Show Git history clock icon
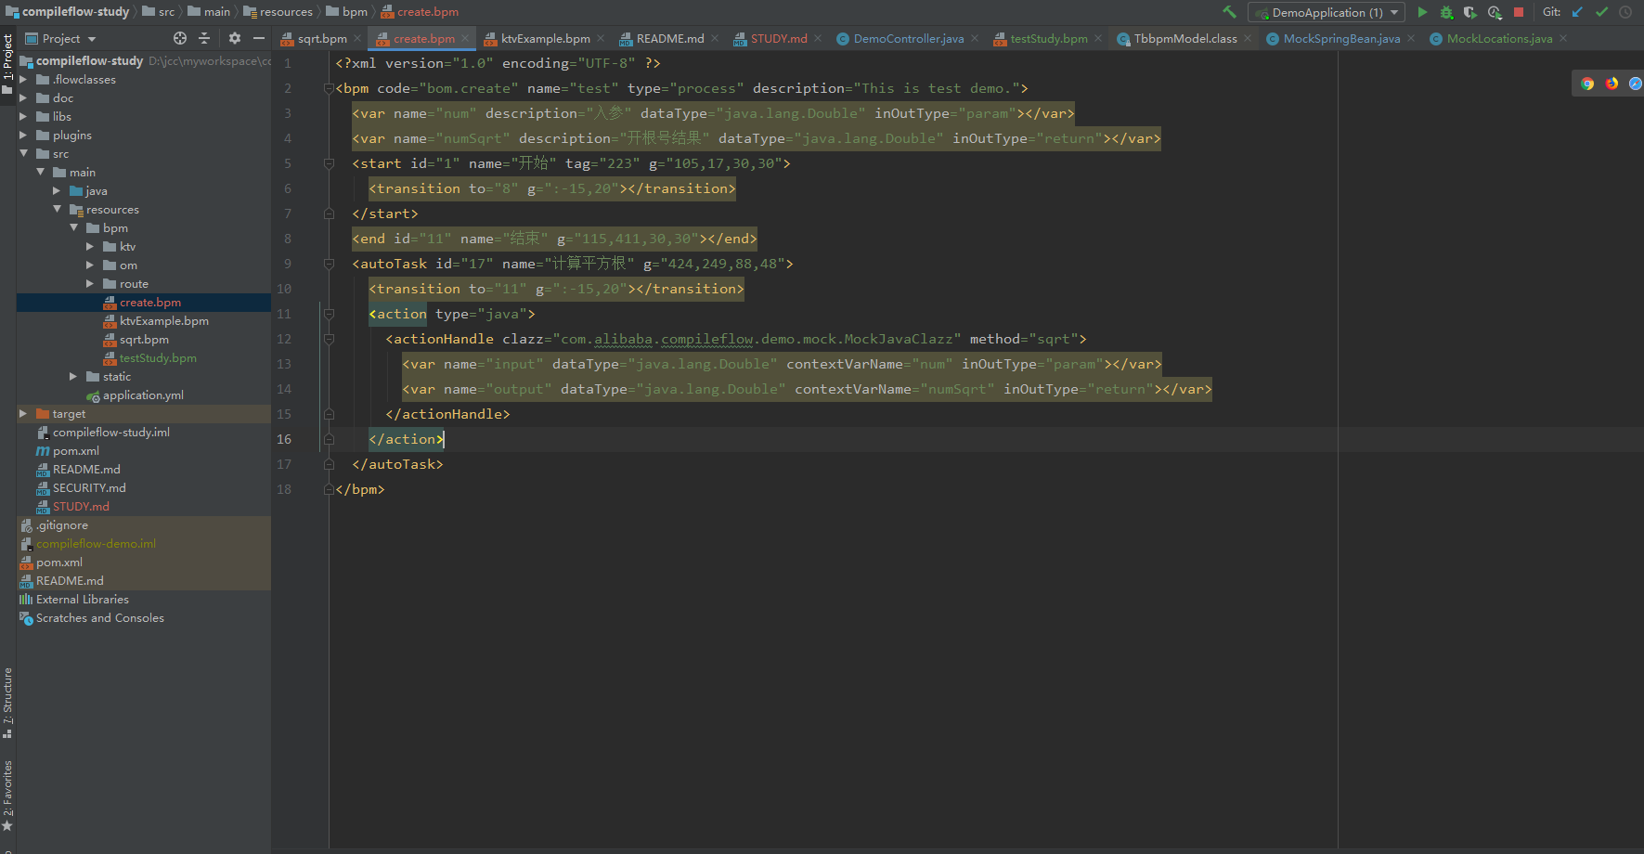Viewport: 1644px width, 854px height. pyautogui.click(x=1625, y=12)
